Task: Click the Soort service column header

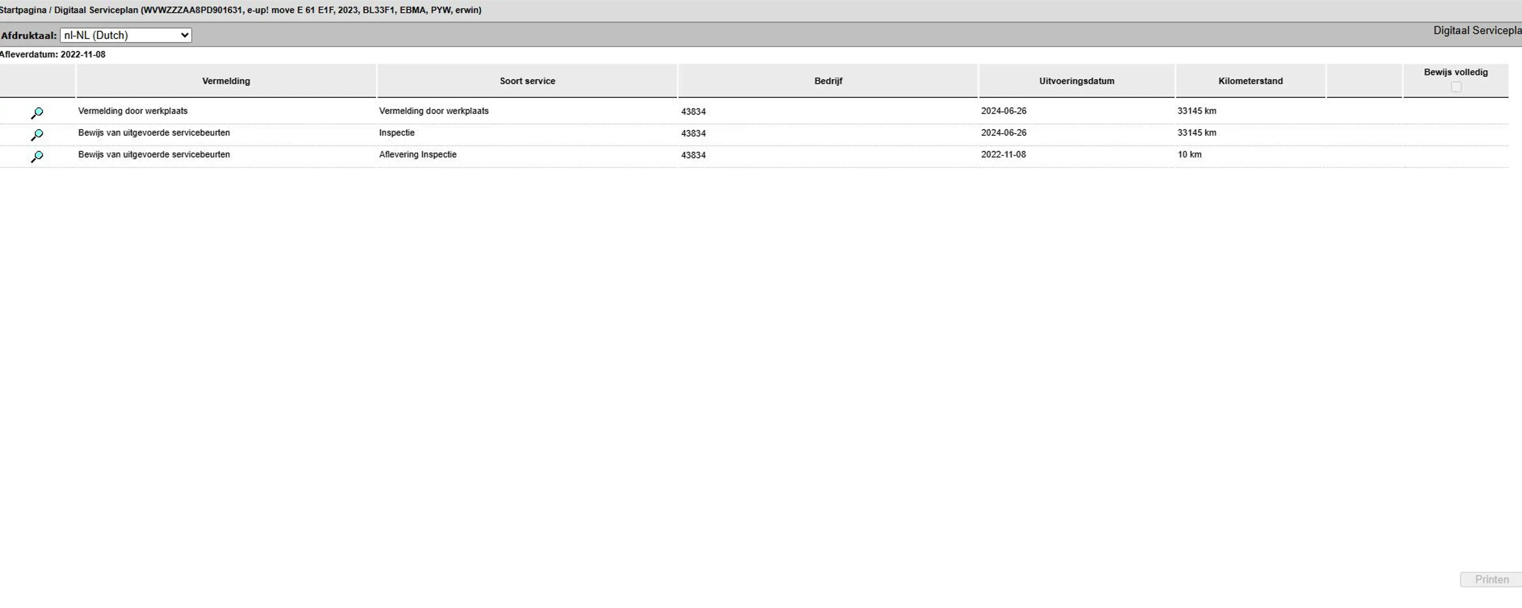Action: point(527,81)
